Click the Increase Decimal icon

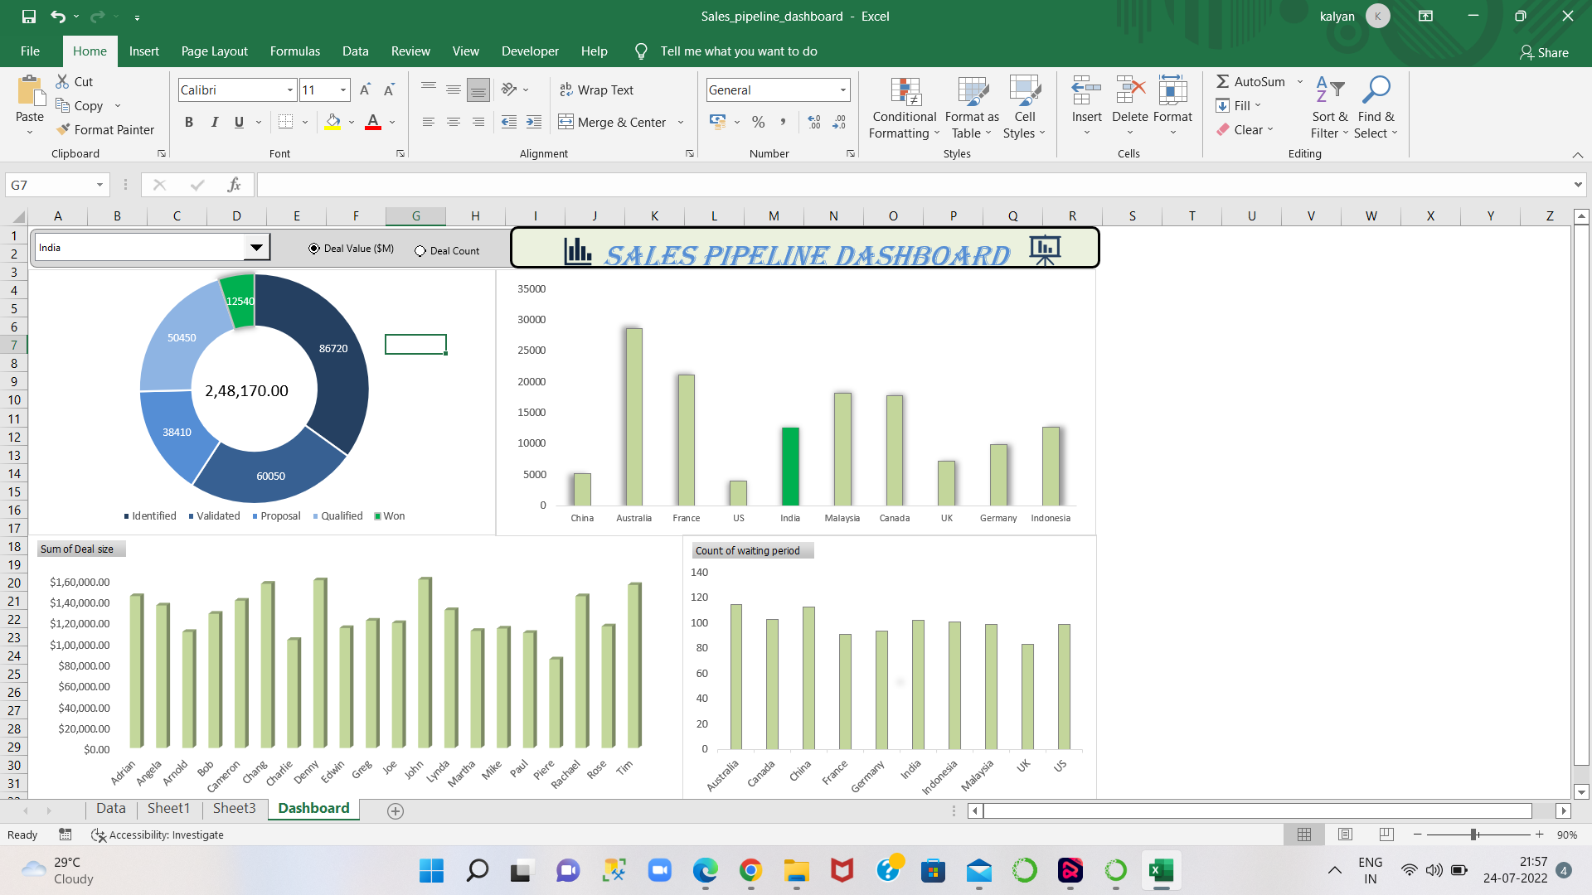(814, 122)
